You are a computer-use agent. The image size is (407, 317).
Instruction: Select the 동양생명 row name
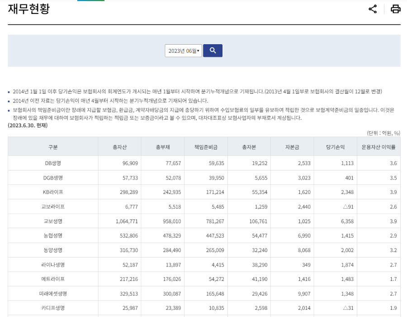(53, 250)
